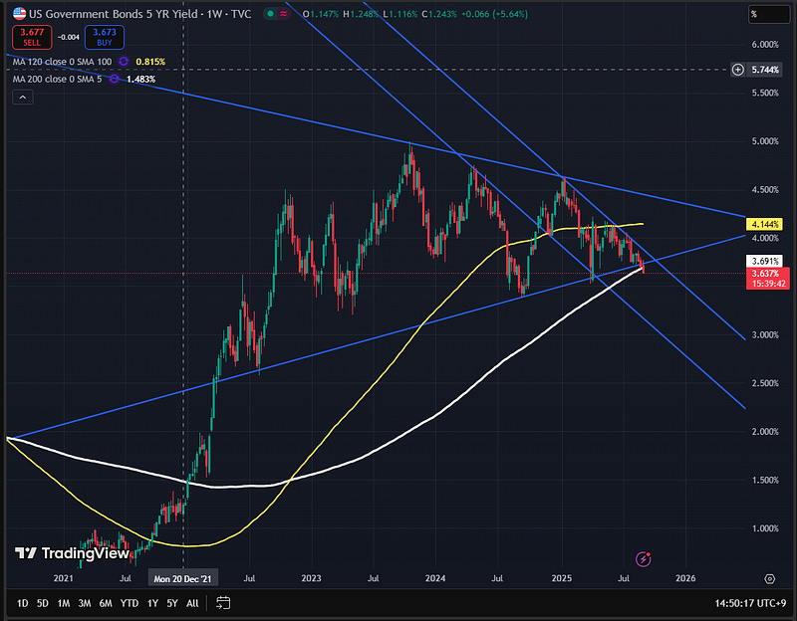Click the blue BUY 3.673 button
This screenshot has width=797, height=621.
105,37
